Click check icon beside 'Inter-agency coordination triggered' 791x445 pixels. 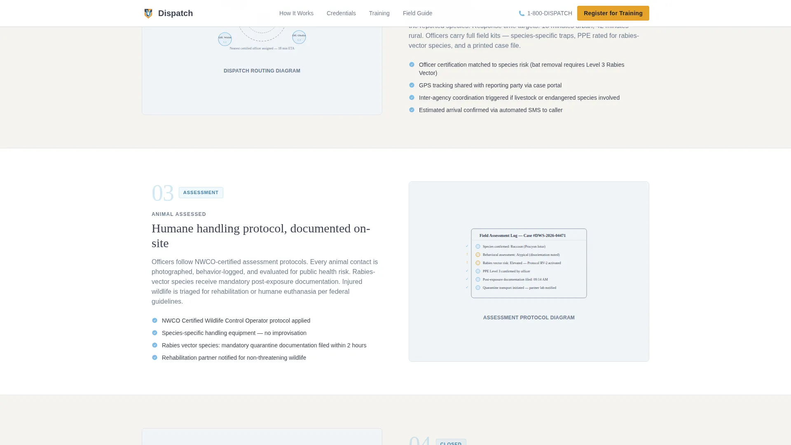412,98
